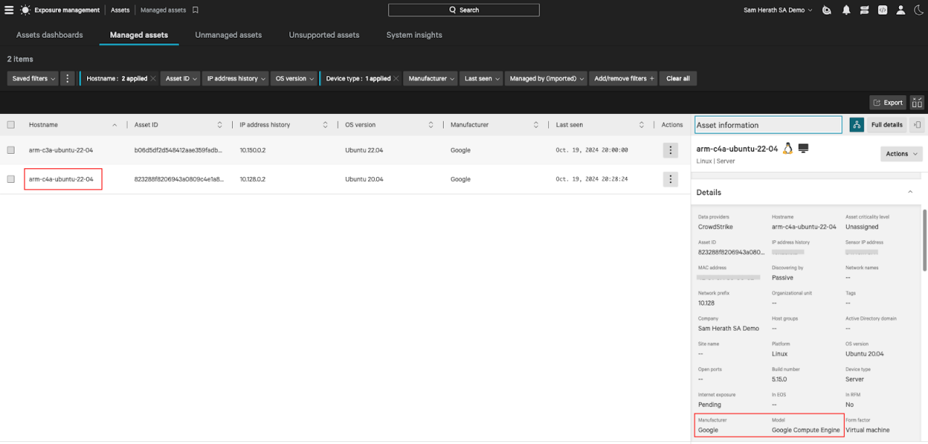Collapse the side panel using arrow icon

(918, 125)
